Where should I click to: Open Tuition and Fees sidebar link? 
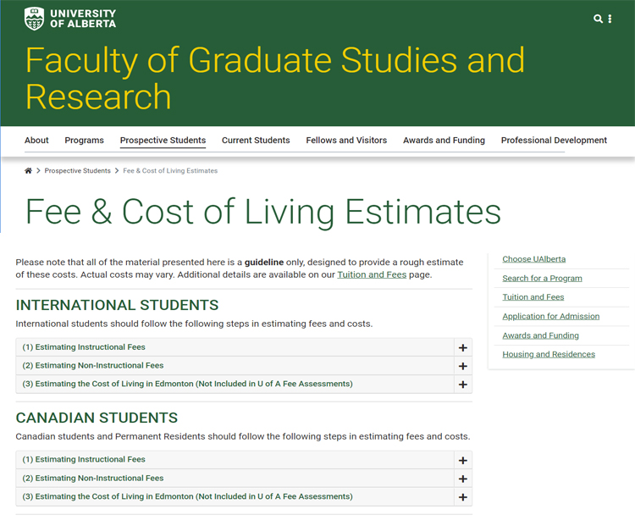pyautogui.click(x=533, y=297)
